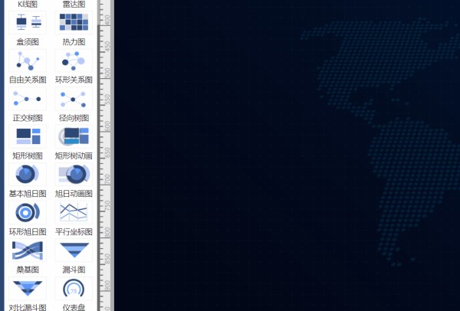The height and width of the screenshot is (311, 460).
Task: Choose the 自由关系图 chart icon
Action: 28,61
